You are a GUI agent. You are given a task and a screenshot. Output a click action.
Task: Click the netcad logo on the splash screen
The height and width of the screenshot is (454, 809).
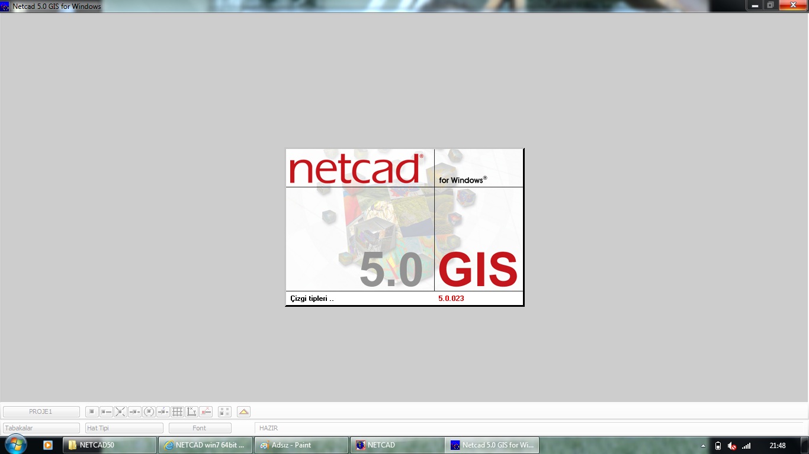pos(357,168)
